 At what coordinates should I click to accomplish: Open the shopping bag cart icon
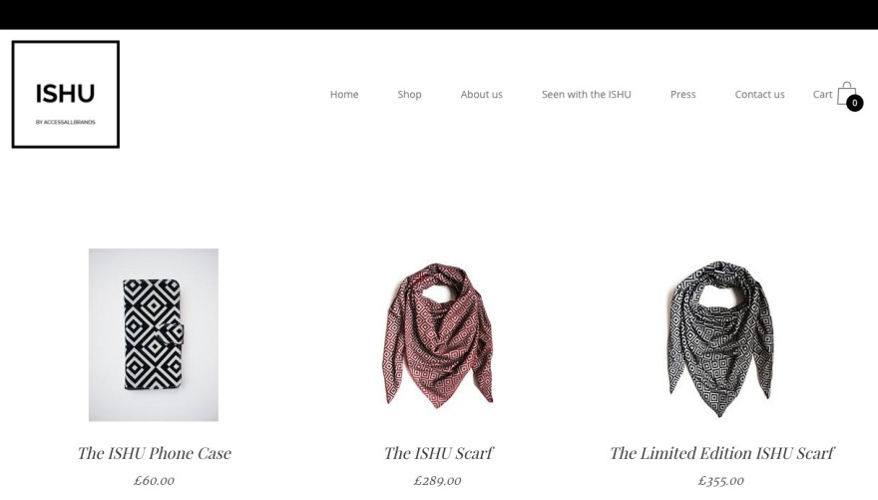pyautogui.click(x=846, y=94)
